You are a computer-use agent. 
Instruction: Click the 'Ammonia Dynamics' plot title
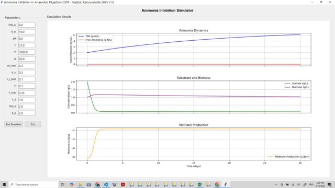pyautogui.click(x=194, y=30)
